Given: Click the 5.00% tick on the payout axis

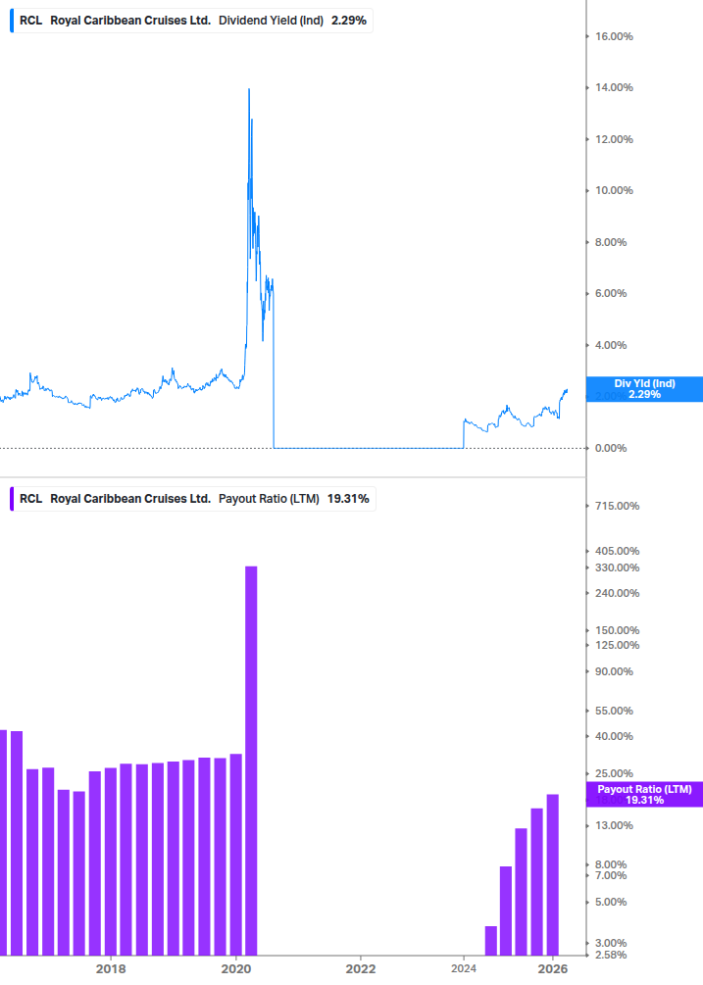Looking at the screenshot, I should (x=611, y=902).
